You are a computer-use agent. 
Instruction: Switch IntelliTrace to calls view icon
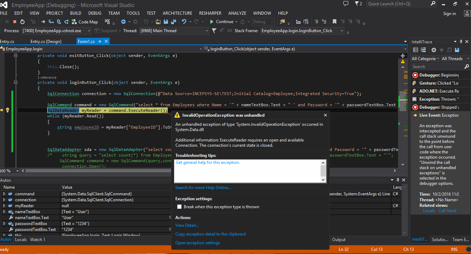click(423, 50)
